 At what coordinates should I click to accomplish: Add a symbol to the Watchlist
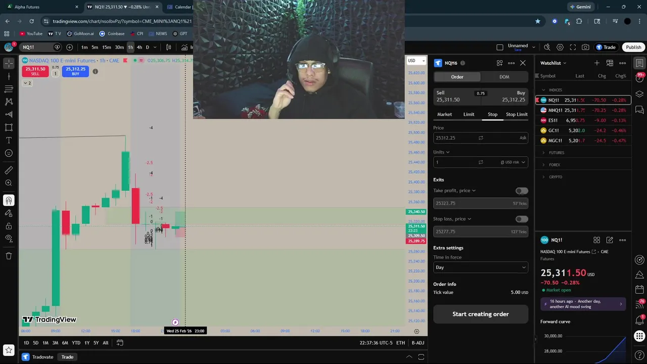coord(597,63)
